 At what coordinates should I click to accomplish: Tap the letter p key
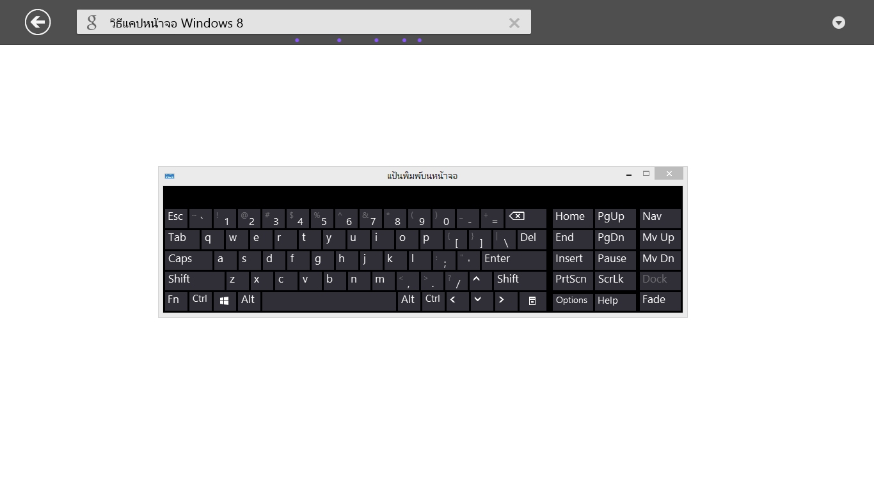pos(431,240)
